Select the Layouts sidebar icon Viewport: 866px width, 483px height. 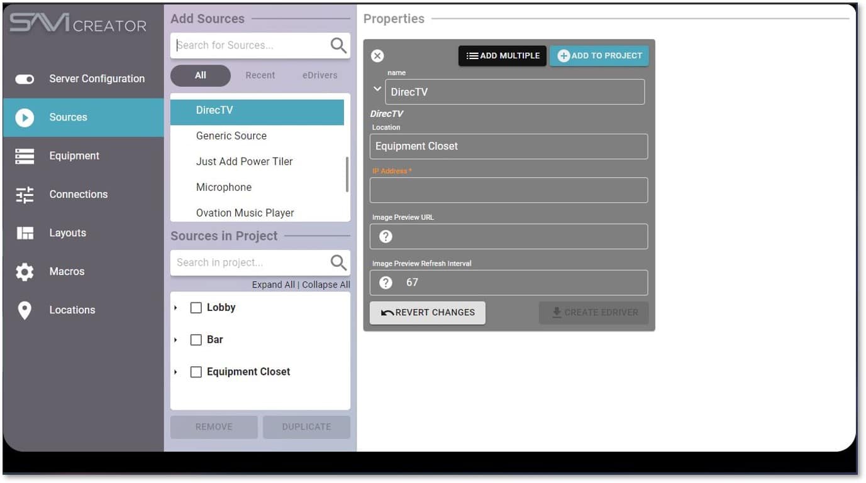coord(24,232)
